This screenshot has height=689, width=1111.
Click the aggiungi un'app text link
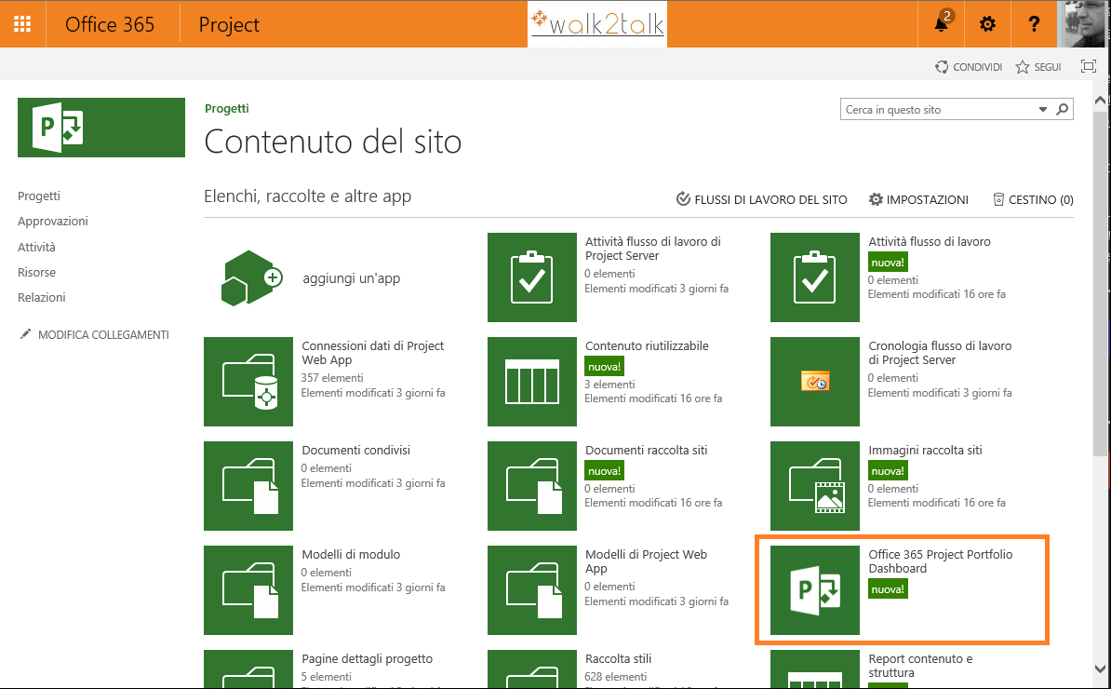pyautogui.click(x=352, y=278)
